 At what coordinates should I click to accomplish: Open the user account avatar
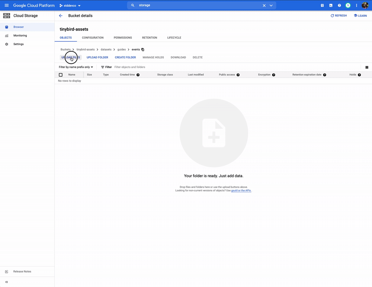[365, 5]
